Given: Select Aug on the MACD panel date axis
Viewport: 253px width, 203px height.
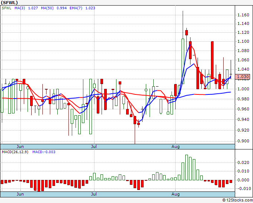Looking at the screenshot, I should tap(176, 194).
